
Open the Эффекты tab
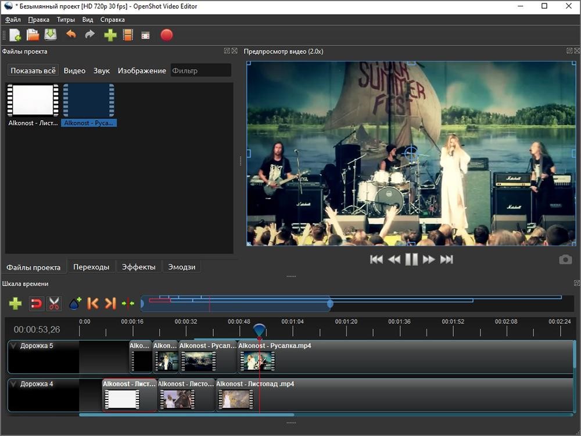tap(138, 267)
